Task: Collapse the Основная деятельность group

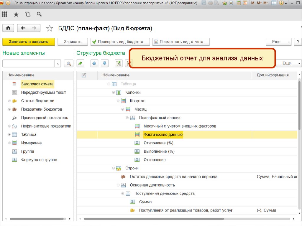Action: pos(118,185)
